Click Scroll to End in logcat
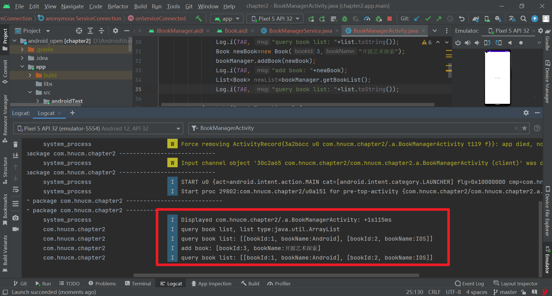Viewport: 552px width, 296px height. pyautogui.click(x=16, y=155)
